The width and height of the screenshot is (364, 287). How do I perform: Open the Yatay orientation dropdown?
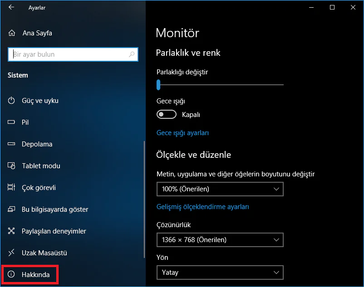point(220,272)
